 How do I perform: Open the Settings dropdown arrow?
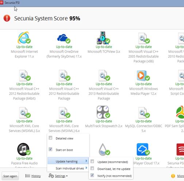(x=67, y=176)
